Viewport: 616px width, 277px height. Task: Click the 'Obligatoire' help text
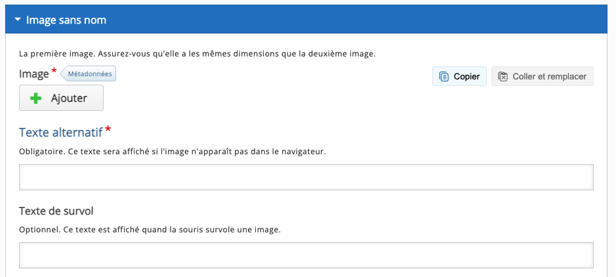point(172,152)
